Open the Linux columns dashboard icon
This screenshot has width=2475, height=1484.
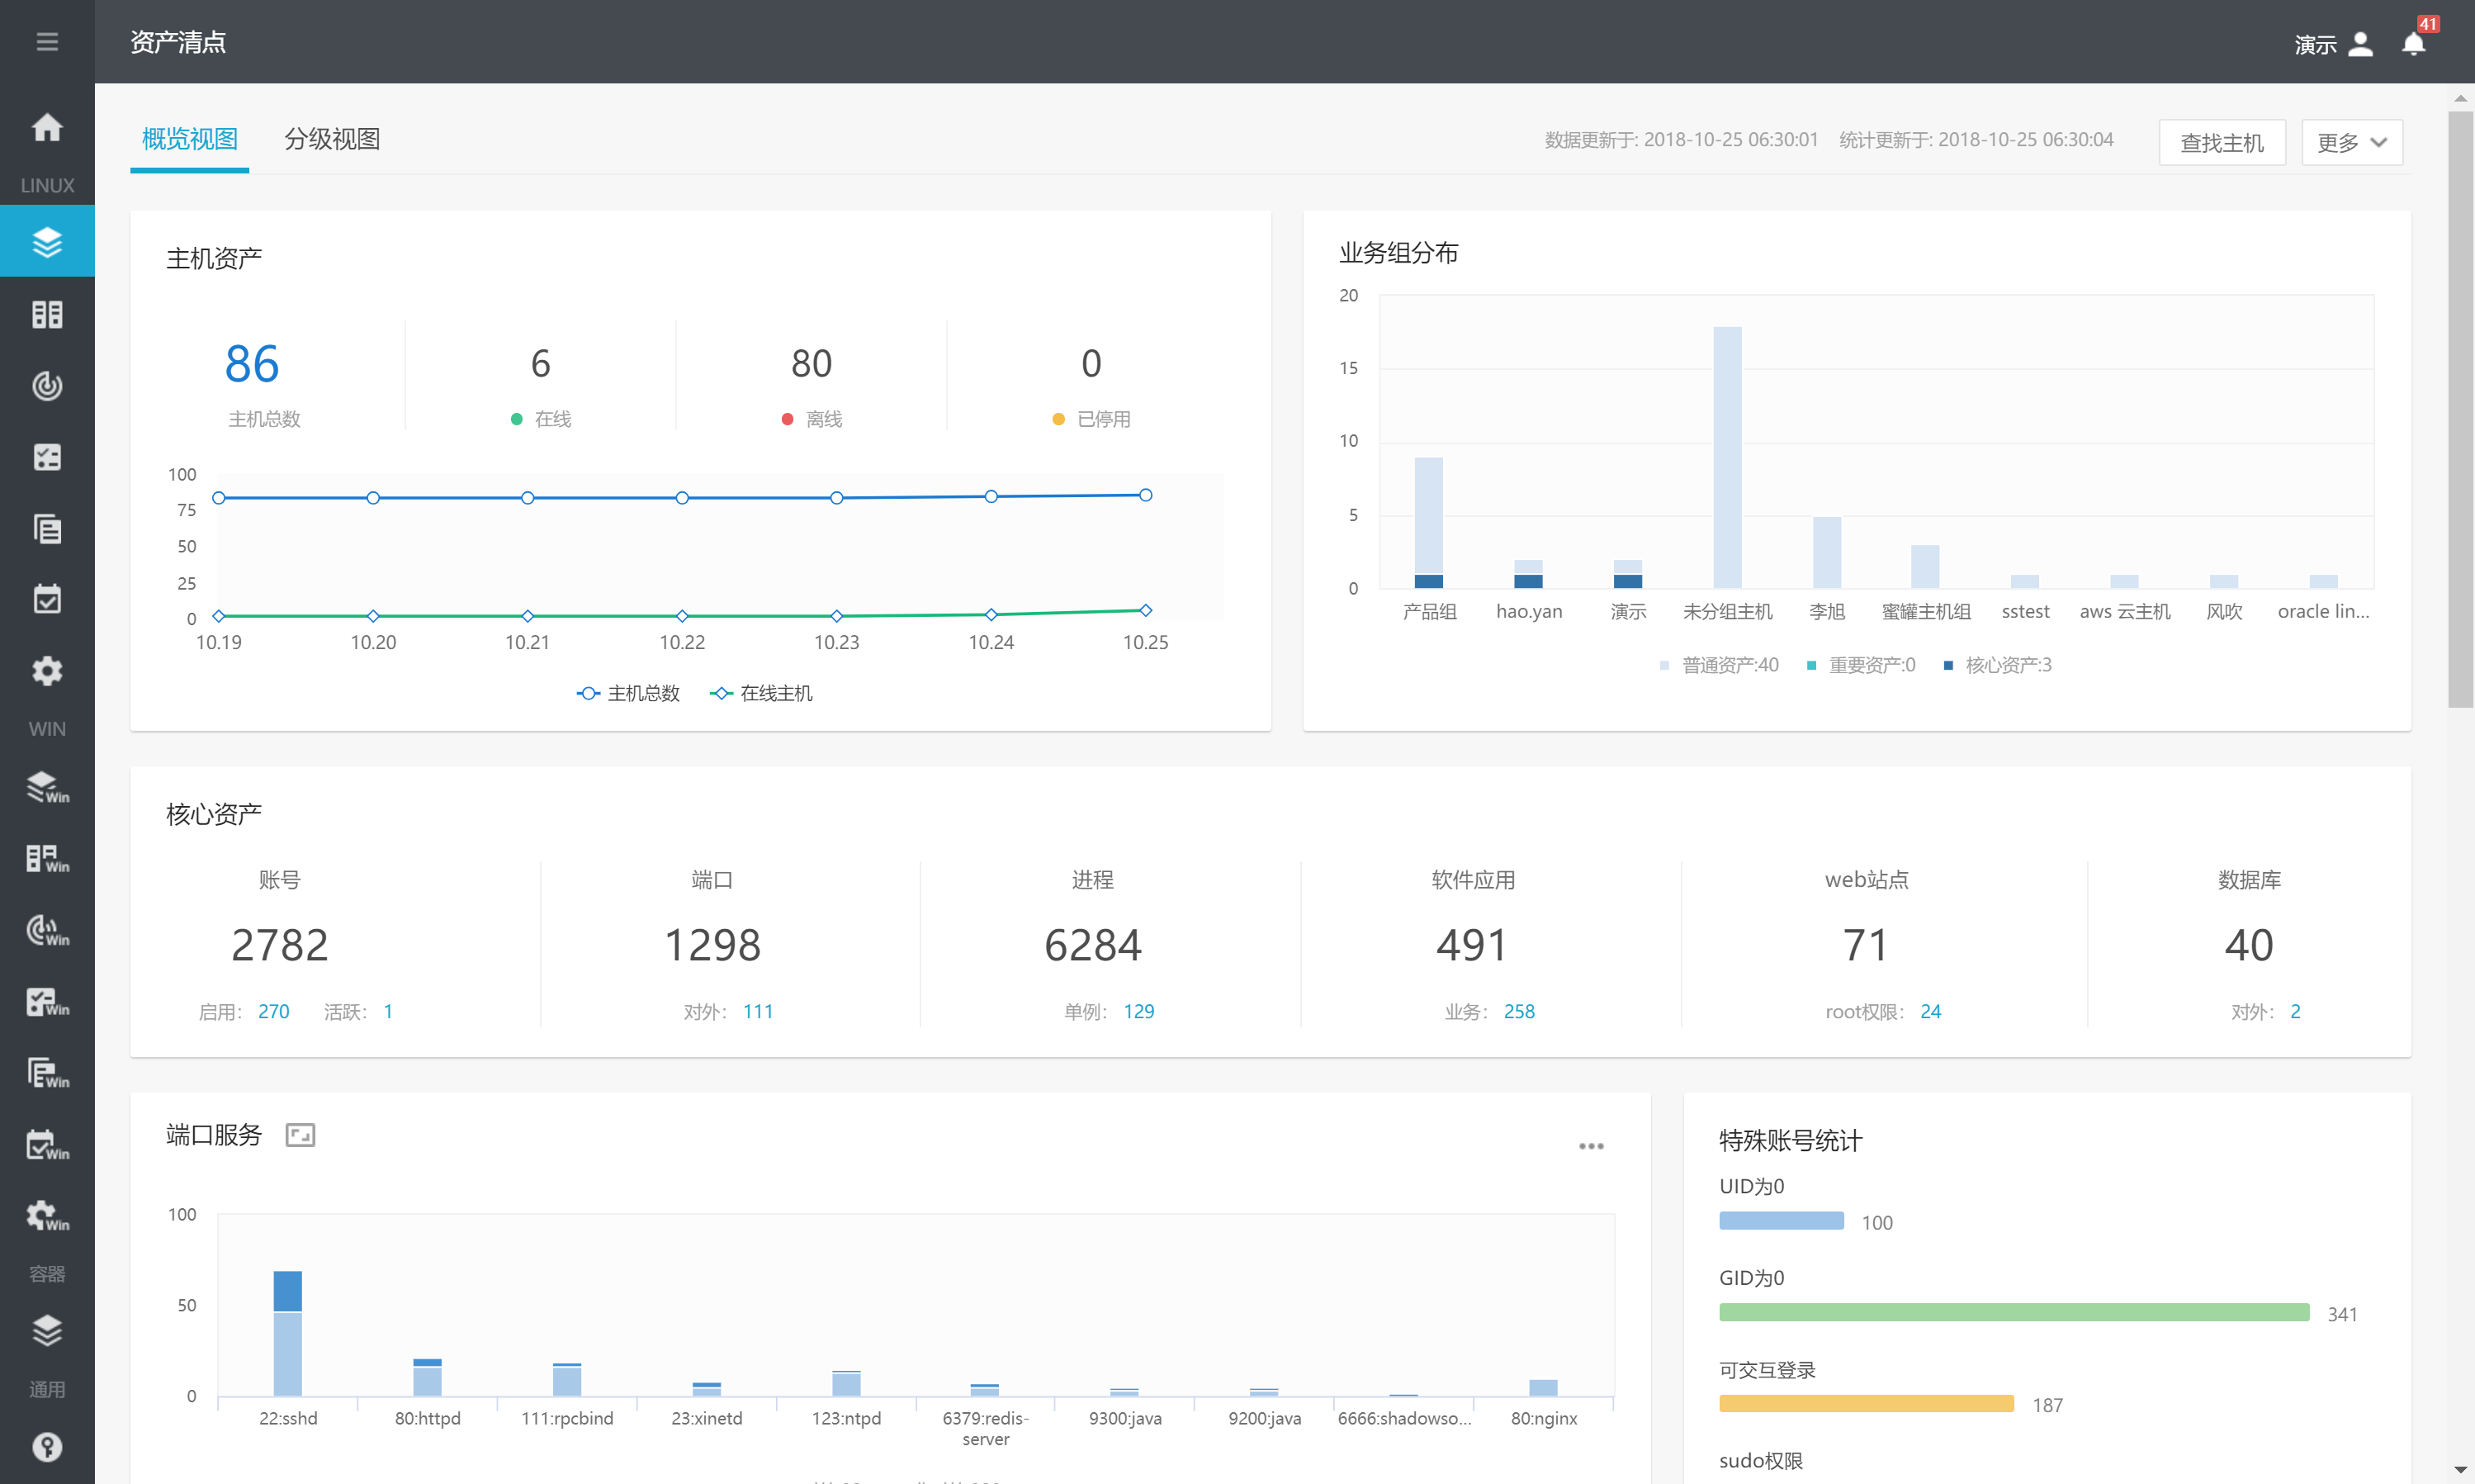pyautogui.click(x=47, y=314)
